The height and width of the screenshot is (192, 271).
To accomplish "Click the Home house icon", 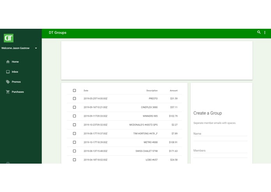I will pos(8,62).
